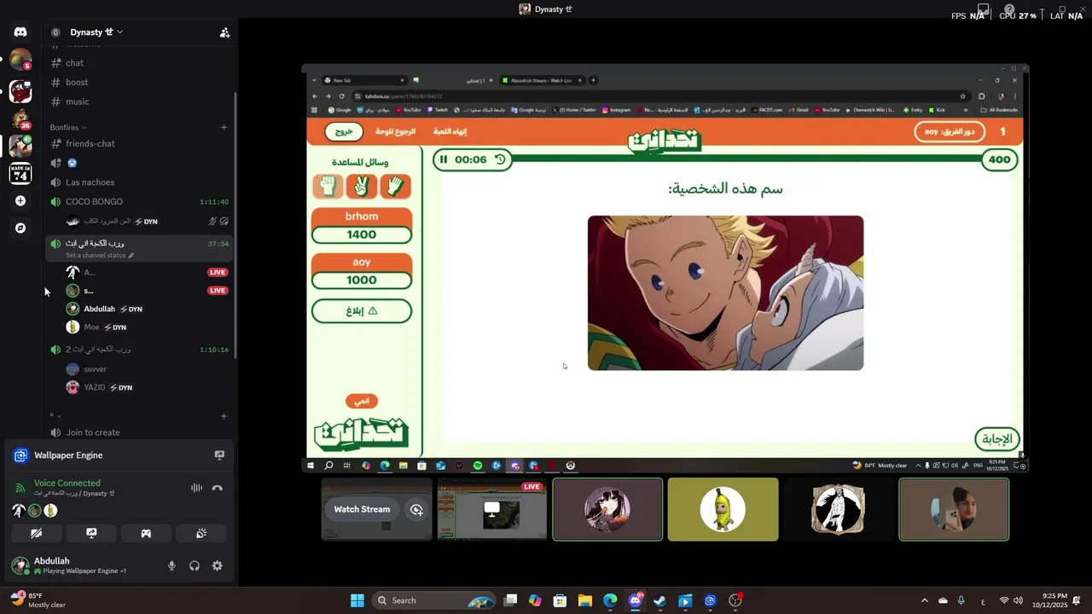The height and width of the screenshot is (614, 1092).
Task: Open the Made in 74 server
Action: tap(20, 173)
